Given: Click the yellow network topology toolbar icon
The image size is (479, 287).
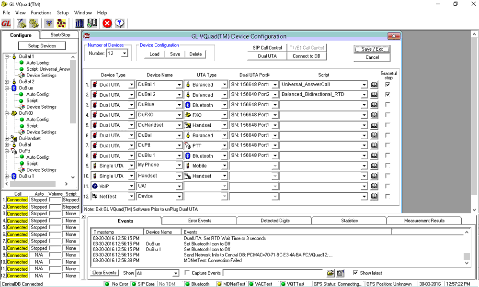Looking at the screenshot, I should 61,23.
